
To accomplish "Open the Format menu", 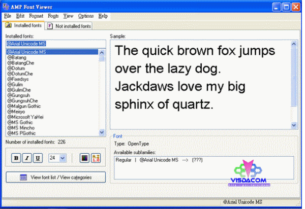I will pyautogui.click(x=36, y=16).
